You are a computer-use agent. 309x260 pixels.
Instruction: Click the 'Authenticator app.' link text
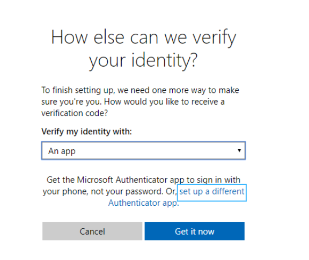click(144, 203)
